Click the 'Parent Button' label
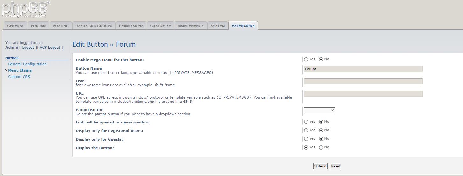 pos(89,110)
